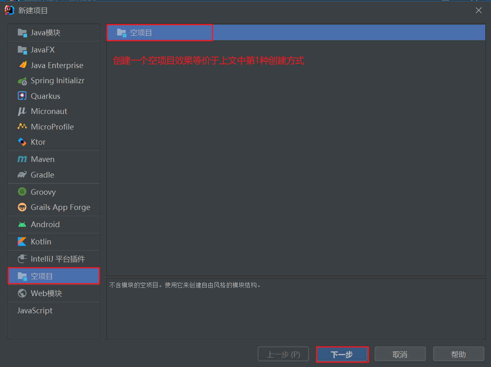Pick Spring Initializr generator
Image resolution: width=491 pixels, height=367 pixels.
click(x=54, y=80)
